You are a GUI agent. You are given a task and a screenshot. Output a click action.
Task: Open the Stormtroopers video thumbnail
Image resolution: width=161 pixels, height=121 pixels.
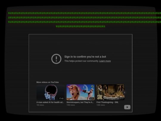coord(80,92)
